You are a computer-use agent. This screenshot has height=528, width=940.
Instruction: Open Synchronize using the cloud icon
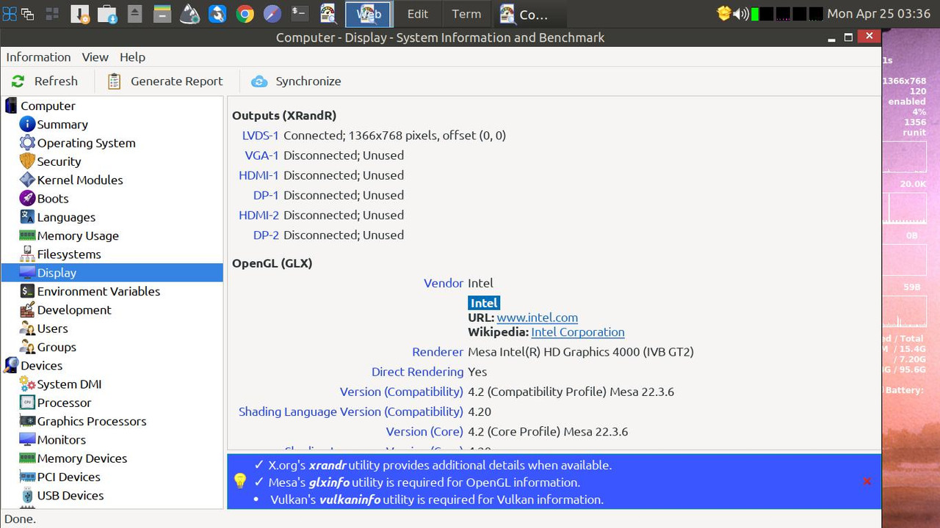click(x=259, y=81)
